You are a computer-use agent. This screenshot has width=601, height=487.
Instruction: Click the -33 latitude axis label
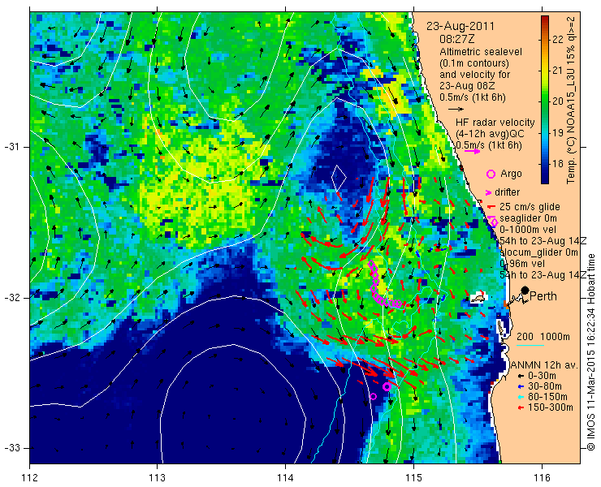11,448
